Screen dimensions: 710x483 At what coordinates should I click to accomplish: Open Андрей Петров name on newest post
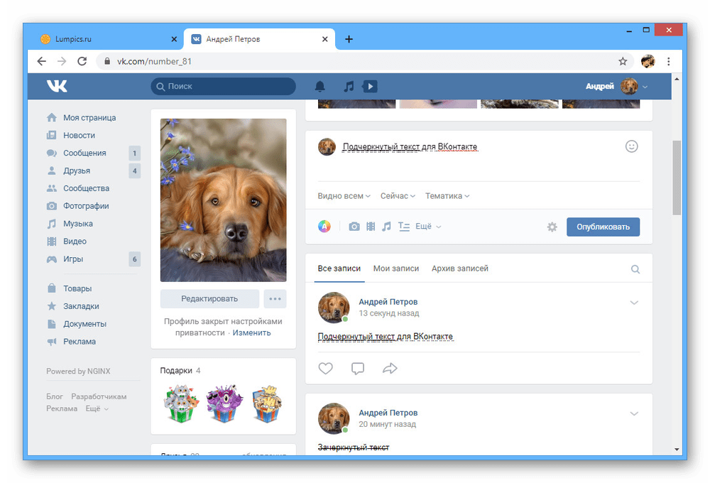(x=388, y=302)
